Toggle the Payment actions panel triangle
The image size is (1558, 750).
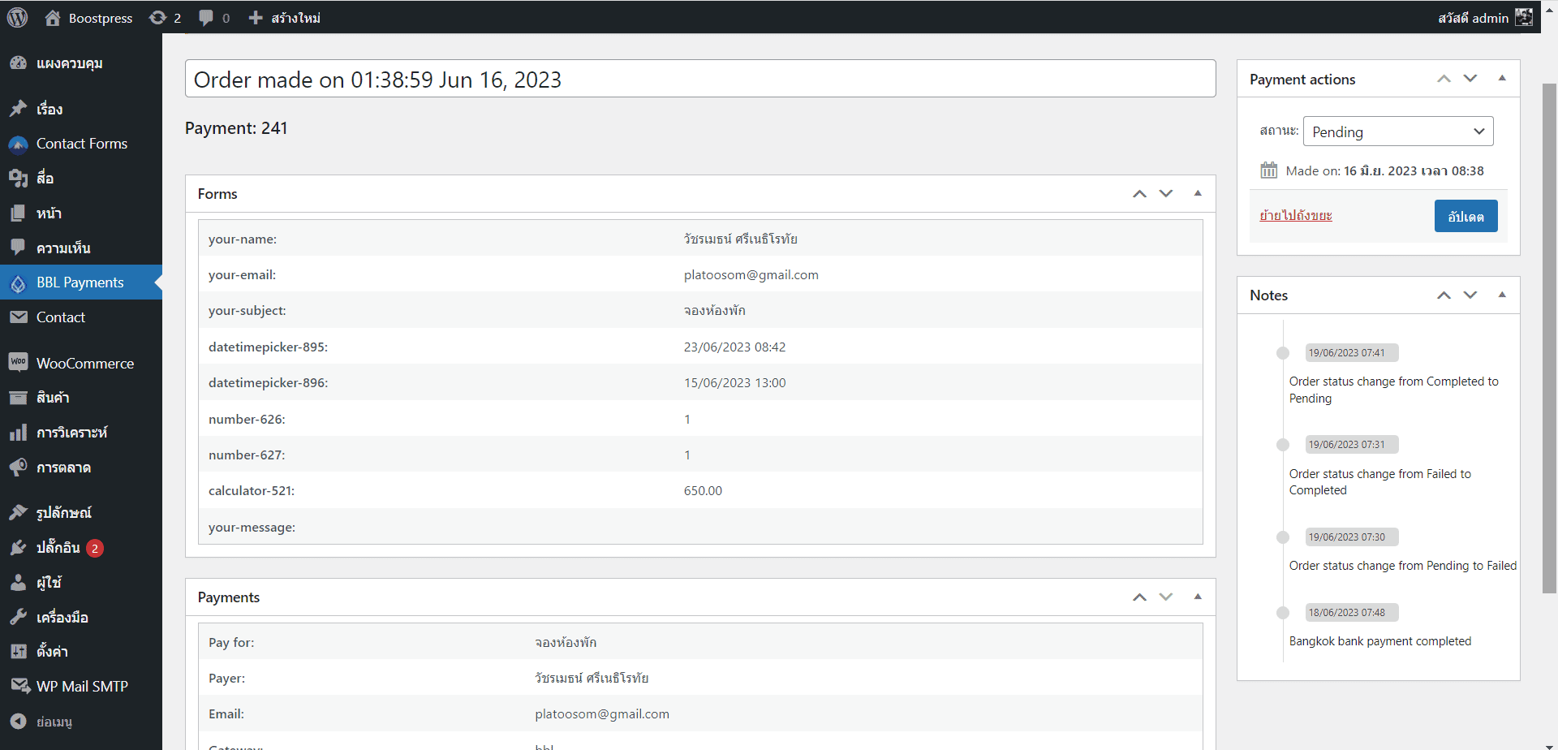coord(1502,79)
